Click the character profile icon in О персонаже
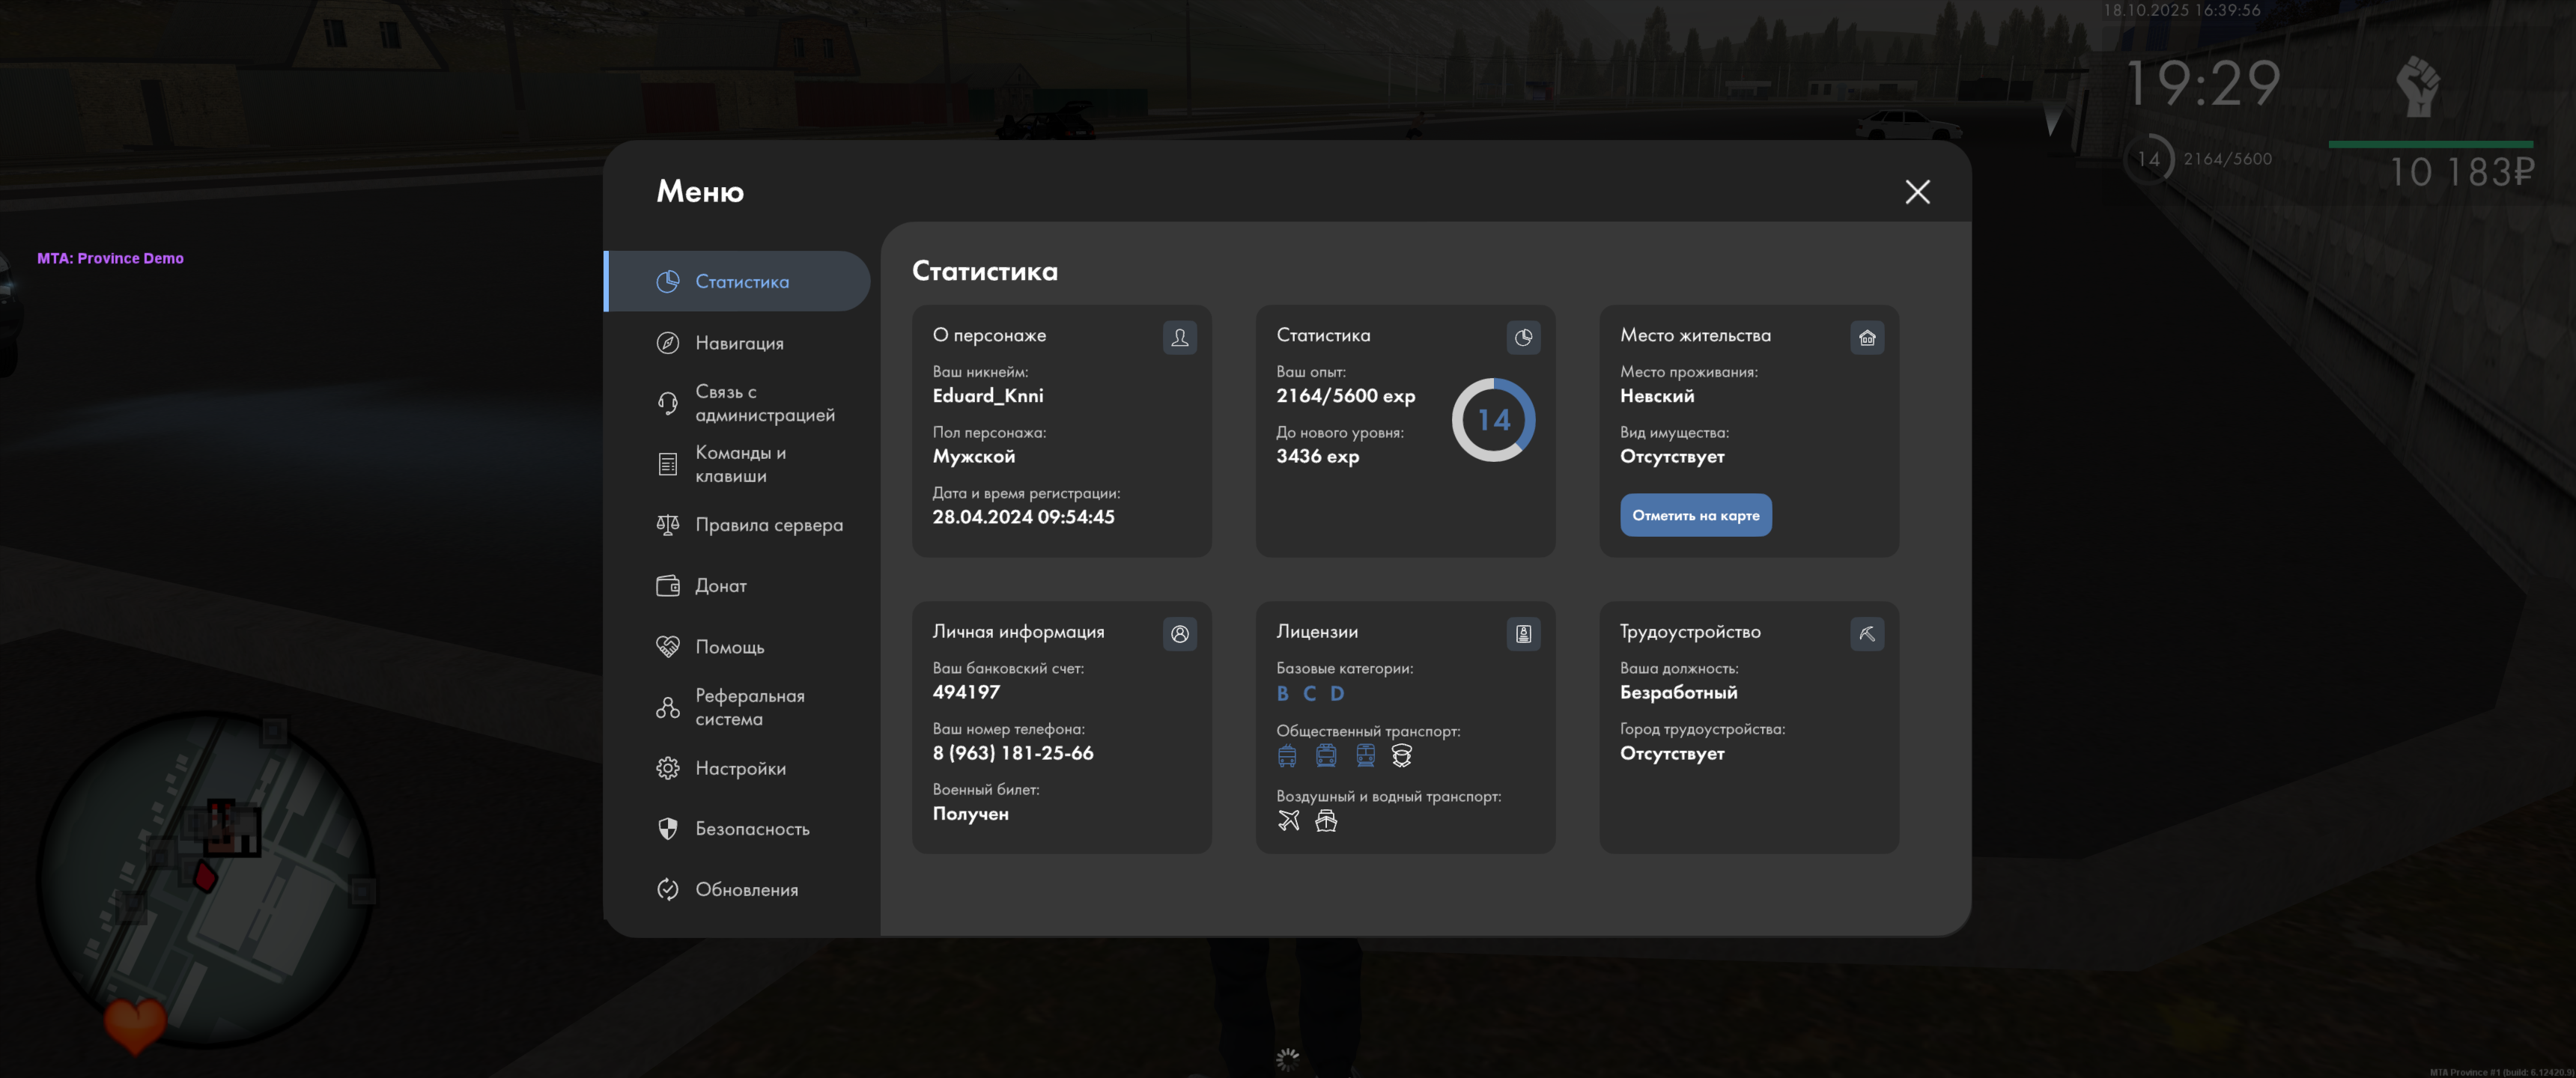The height and width of the screenshot is (1078, 2576). pyautogui.click(x=1179, y=337)
